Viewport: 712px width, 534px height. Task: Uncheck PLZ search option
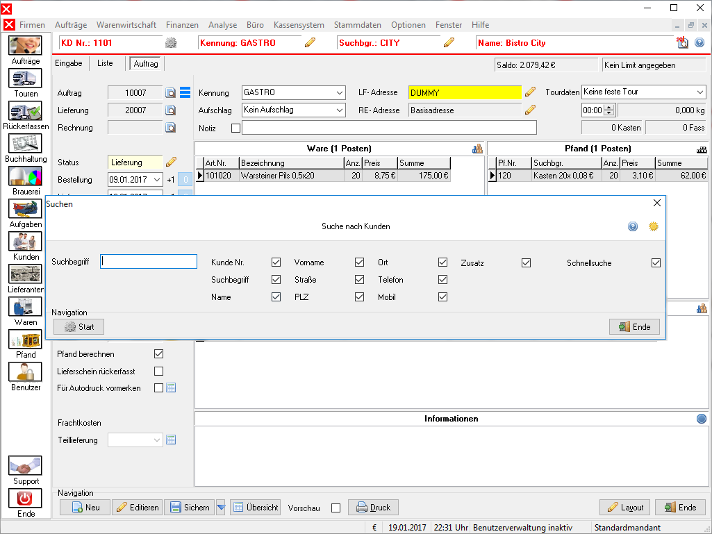tap(360, 297)
